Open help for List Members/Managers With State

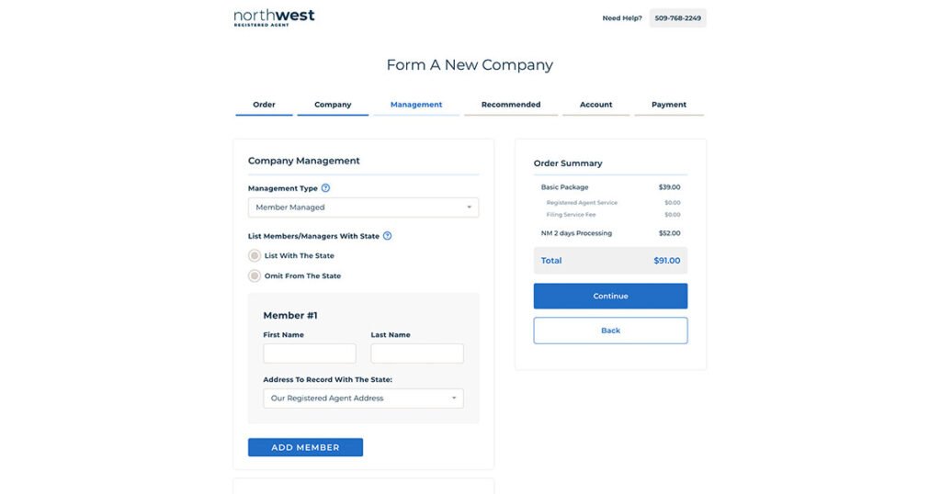coord(387,236)
